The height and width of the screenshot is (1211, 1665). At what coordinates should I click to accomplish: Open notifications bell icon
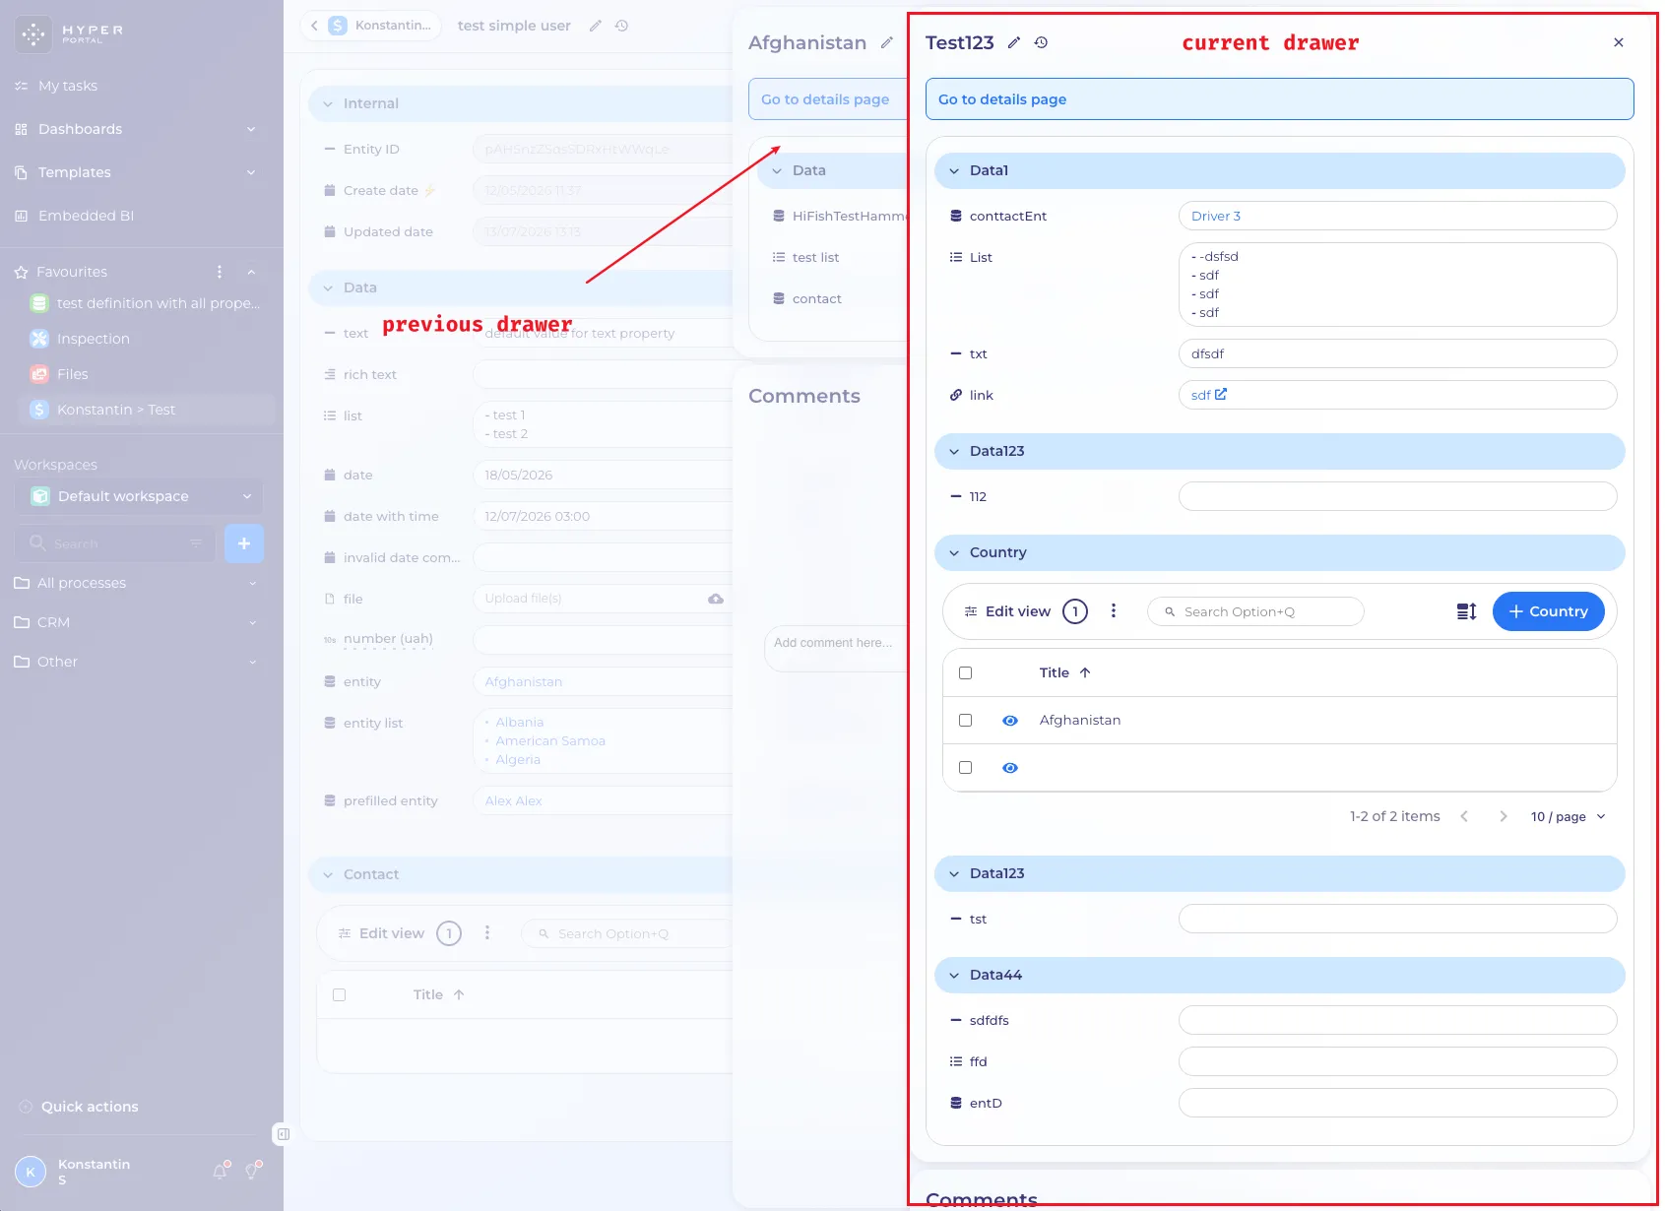coord(221,1171)
